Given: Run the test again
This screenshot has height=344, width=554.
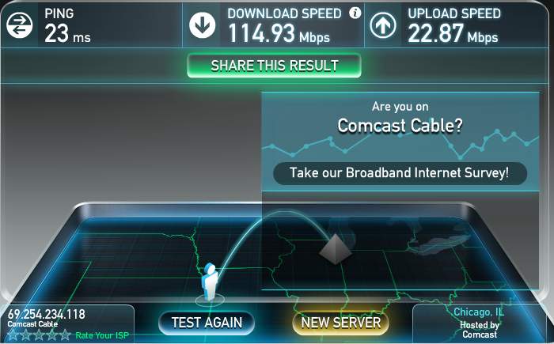Looking at the screenshot, I should pyautogui.click(x=207, y=323).
